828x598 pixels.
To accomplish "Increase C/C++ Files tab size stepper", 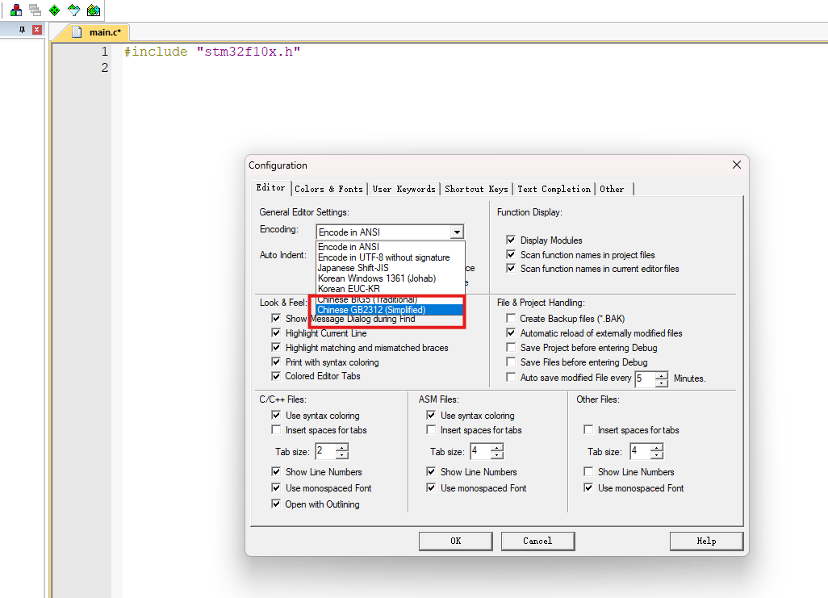I will 342,447.
